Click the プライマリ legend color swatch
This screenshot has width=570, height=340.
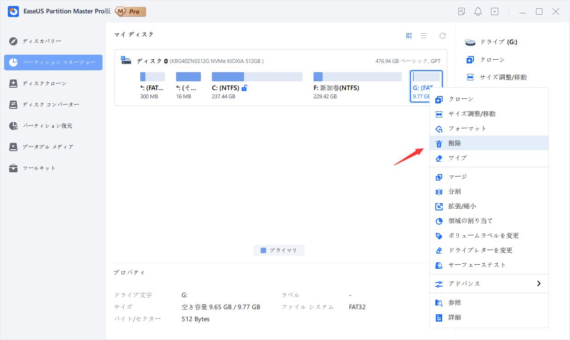[263, 250]
